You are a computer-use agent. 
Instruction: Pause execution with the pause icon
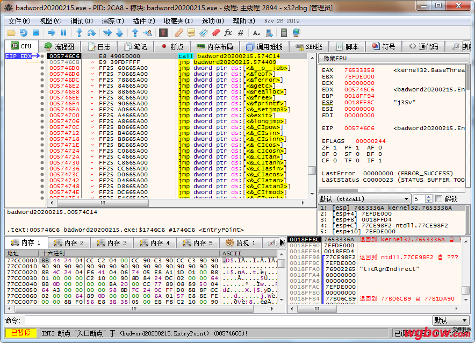click(63, 33)
